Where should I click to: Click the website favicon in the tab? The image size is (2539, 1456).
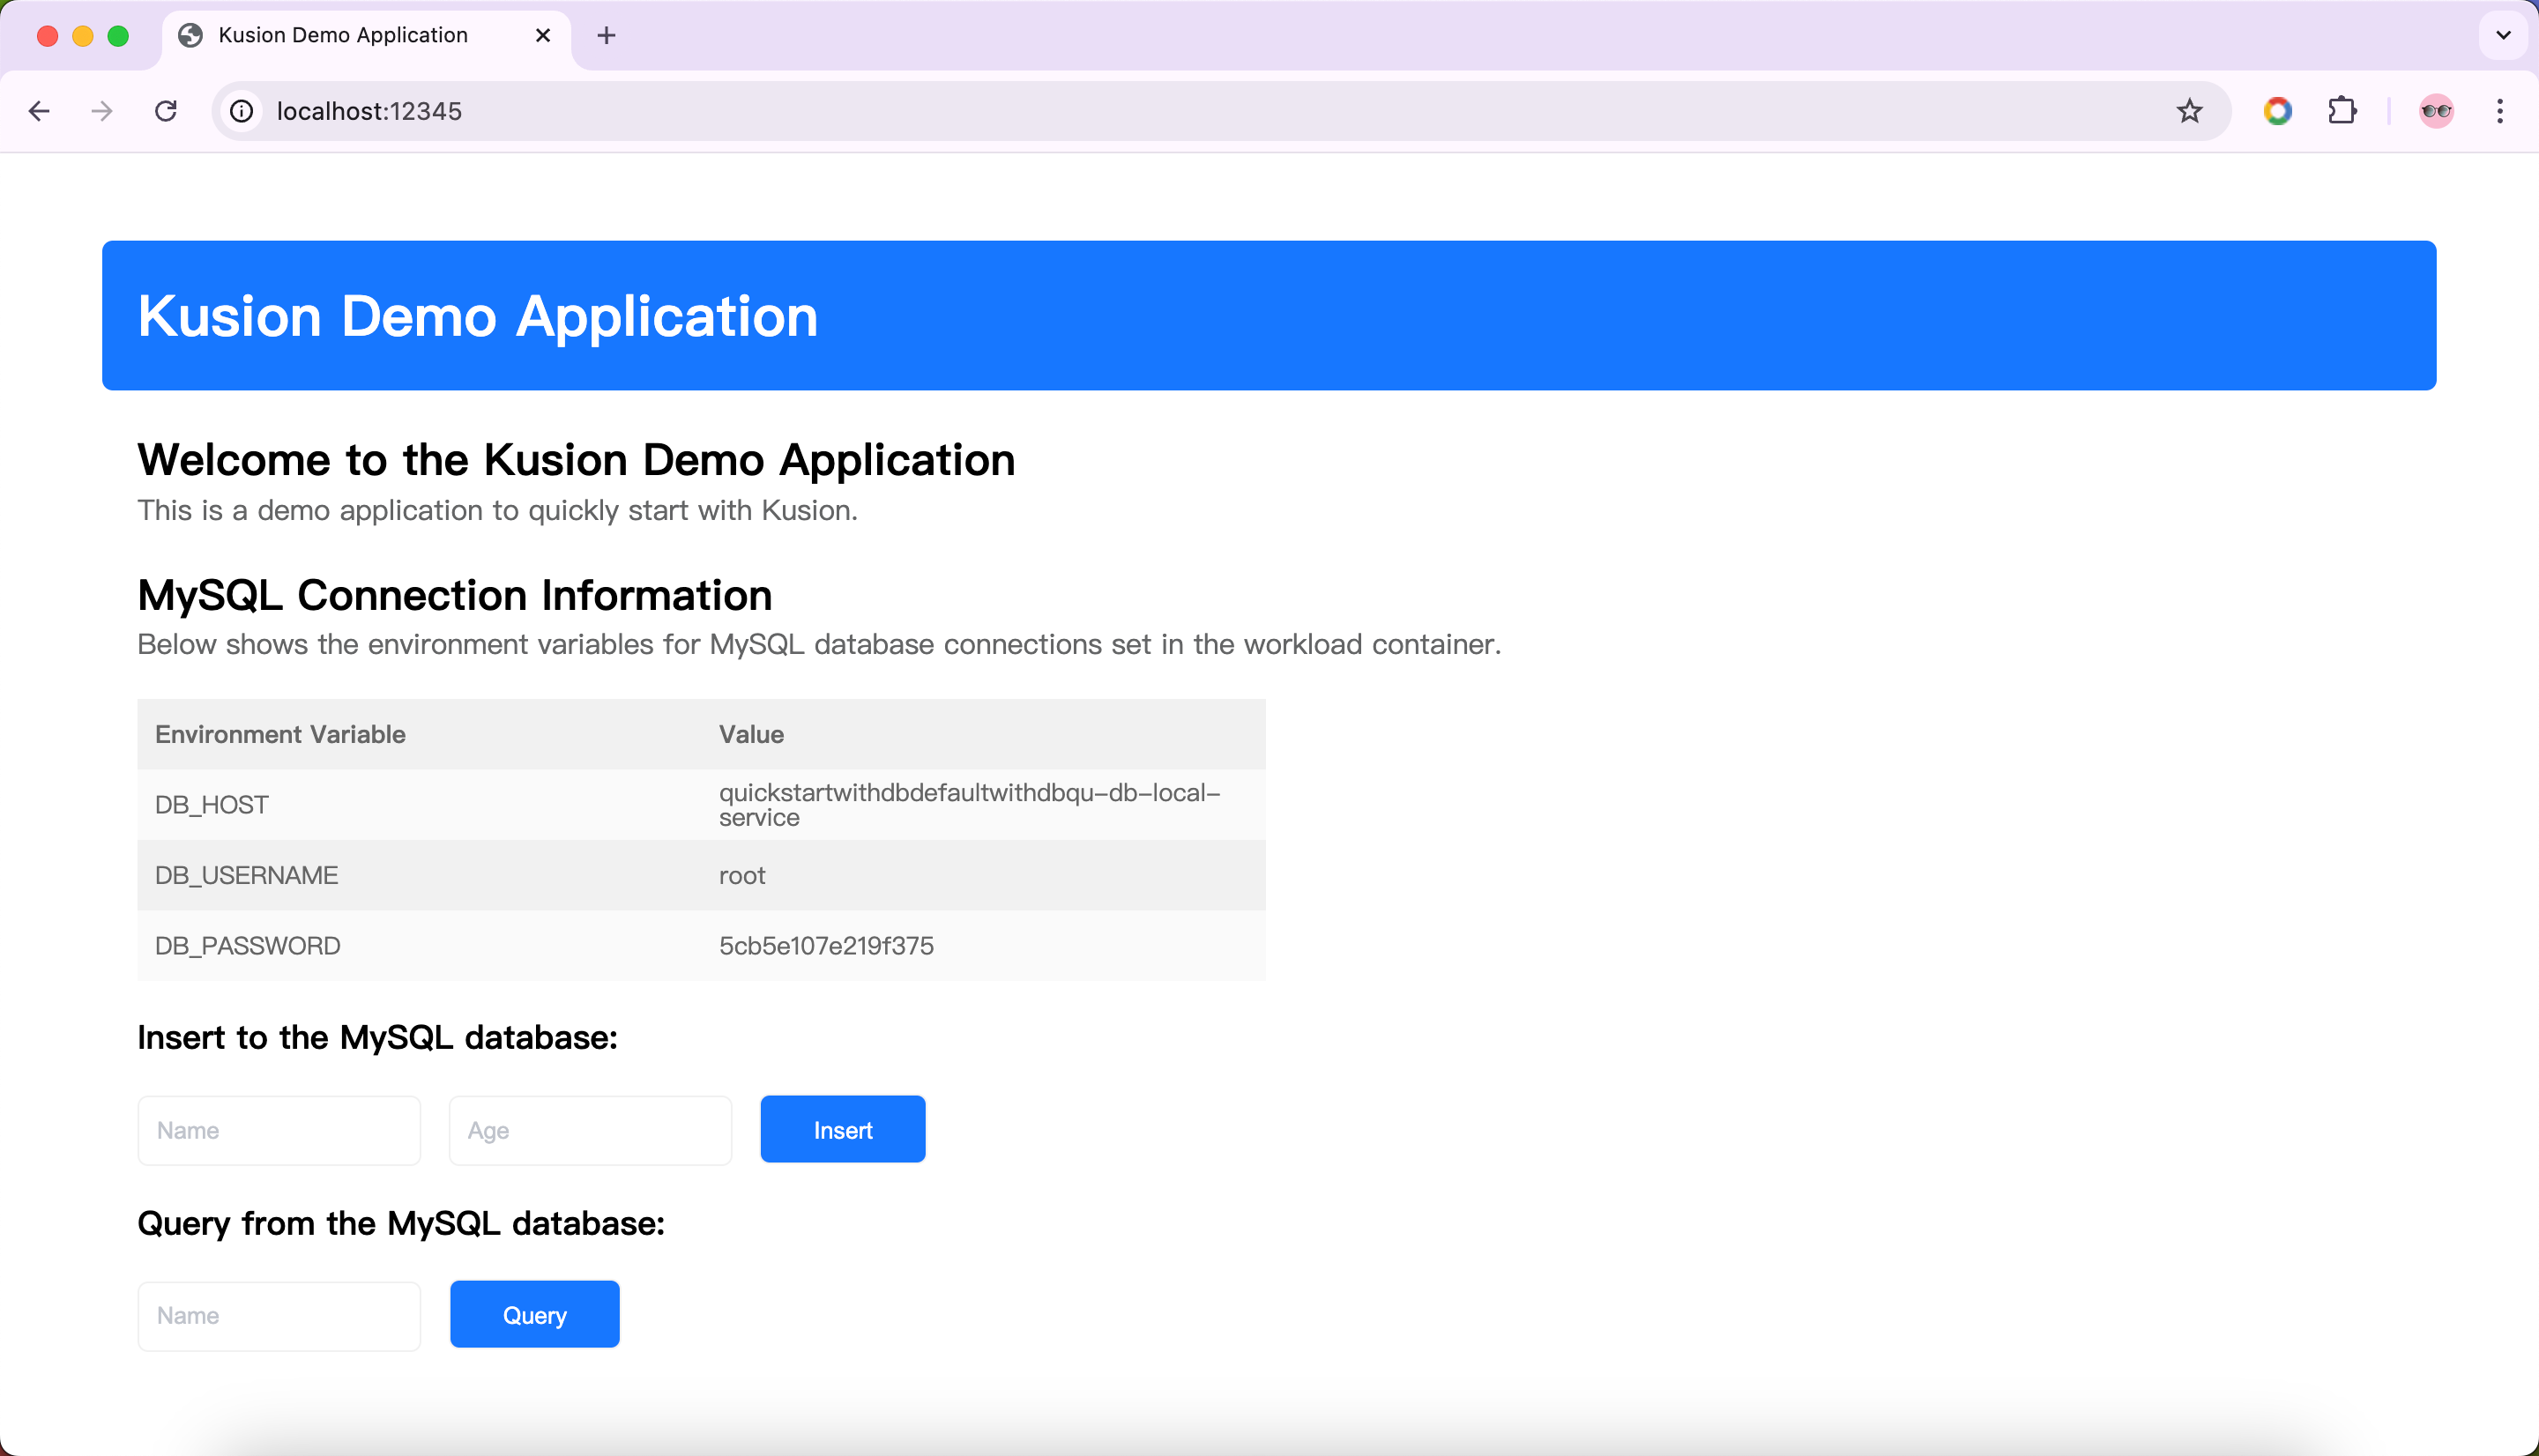(x=191, y=35)
